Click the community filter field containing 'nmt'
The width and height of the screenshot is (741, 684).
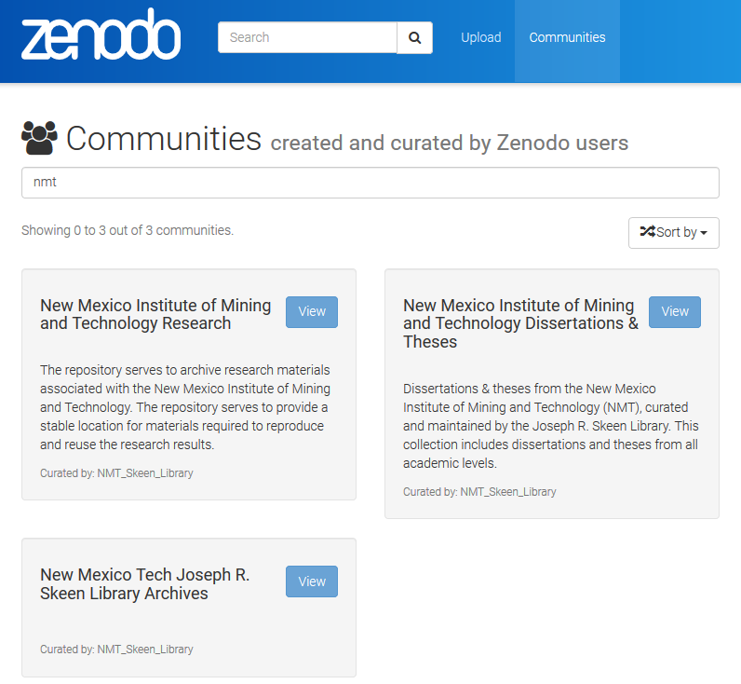tap(370, 183)
